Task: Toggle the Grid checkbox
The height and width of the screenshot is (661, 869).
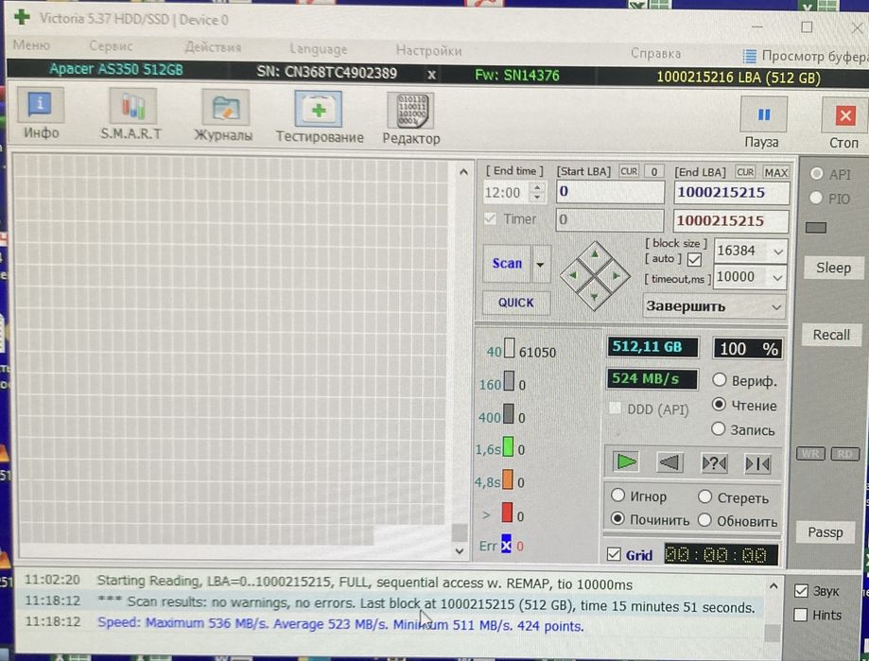Action: coord(614,554)
